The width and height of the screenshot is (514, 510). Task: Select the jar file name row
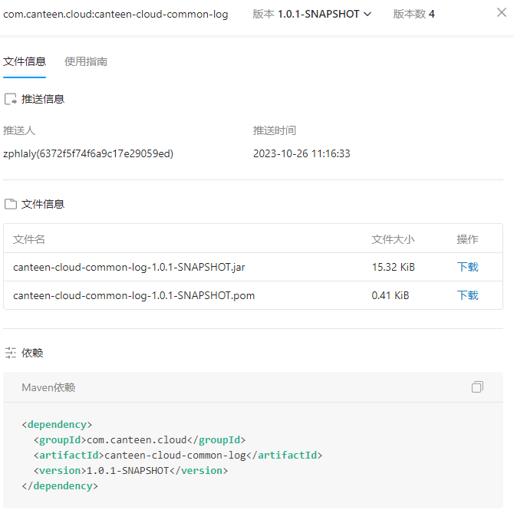tap(253, 267)
